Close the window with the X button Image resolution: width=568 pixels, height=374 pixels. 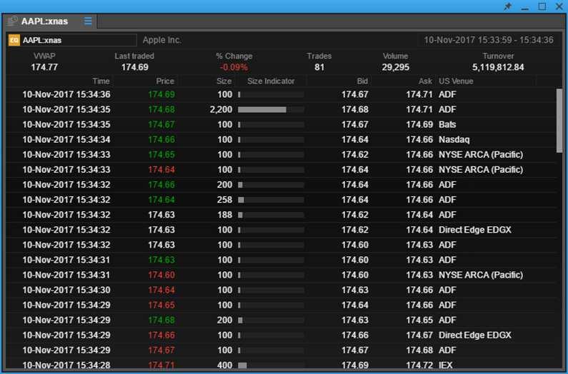pos(559,6)
